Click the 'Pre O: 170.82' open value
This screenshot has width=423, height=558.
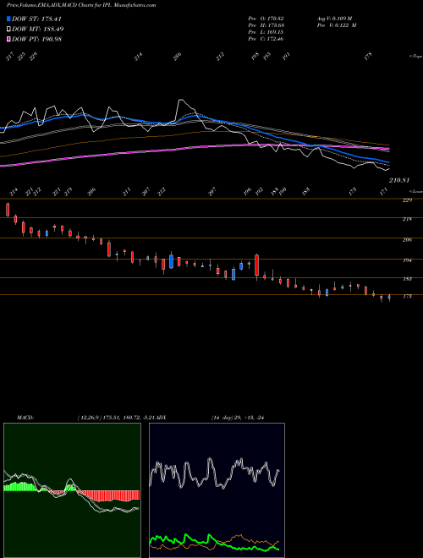[266, 19]
